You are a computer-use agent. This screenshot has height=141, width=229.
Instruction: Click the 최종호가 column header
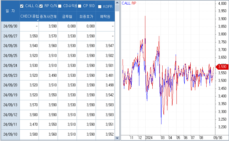(x=86, y=16)
